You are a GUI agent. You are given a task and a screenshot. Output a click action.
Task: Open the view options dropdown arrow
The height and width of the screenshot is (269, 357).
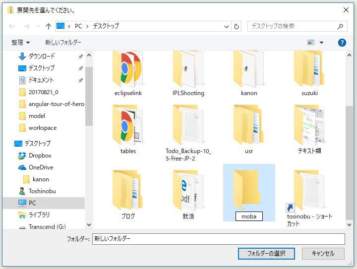point(321,43)
